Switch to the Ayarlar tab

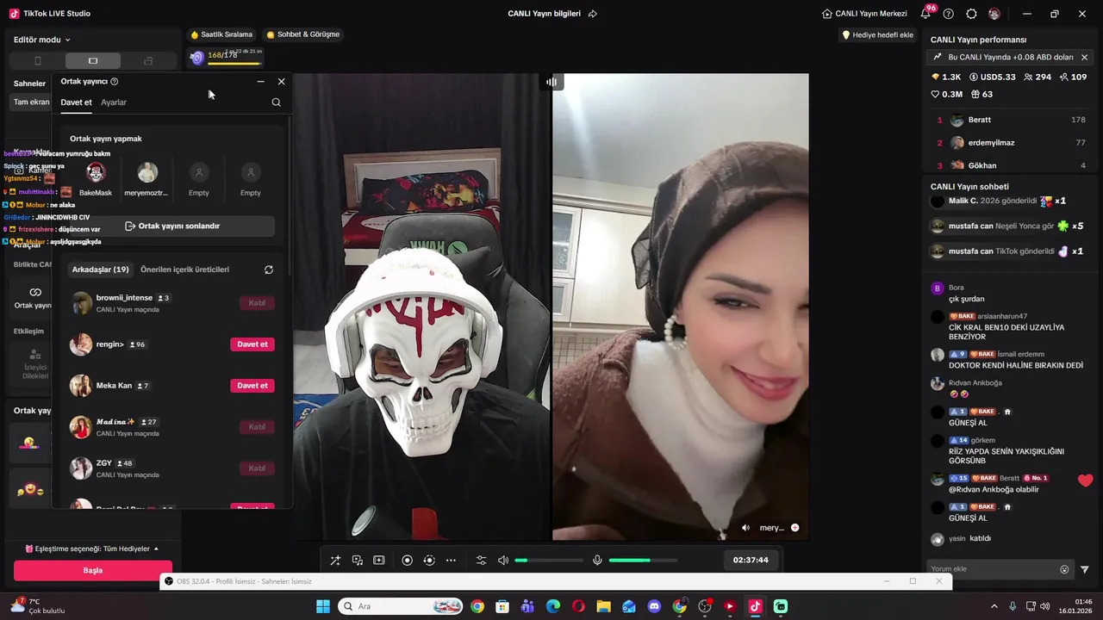pos(114,102)
